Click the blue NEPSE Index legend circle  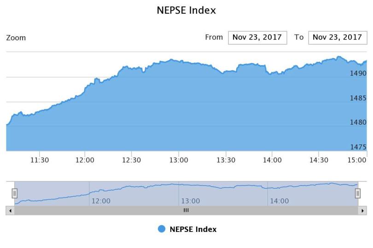162,229
